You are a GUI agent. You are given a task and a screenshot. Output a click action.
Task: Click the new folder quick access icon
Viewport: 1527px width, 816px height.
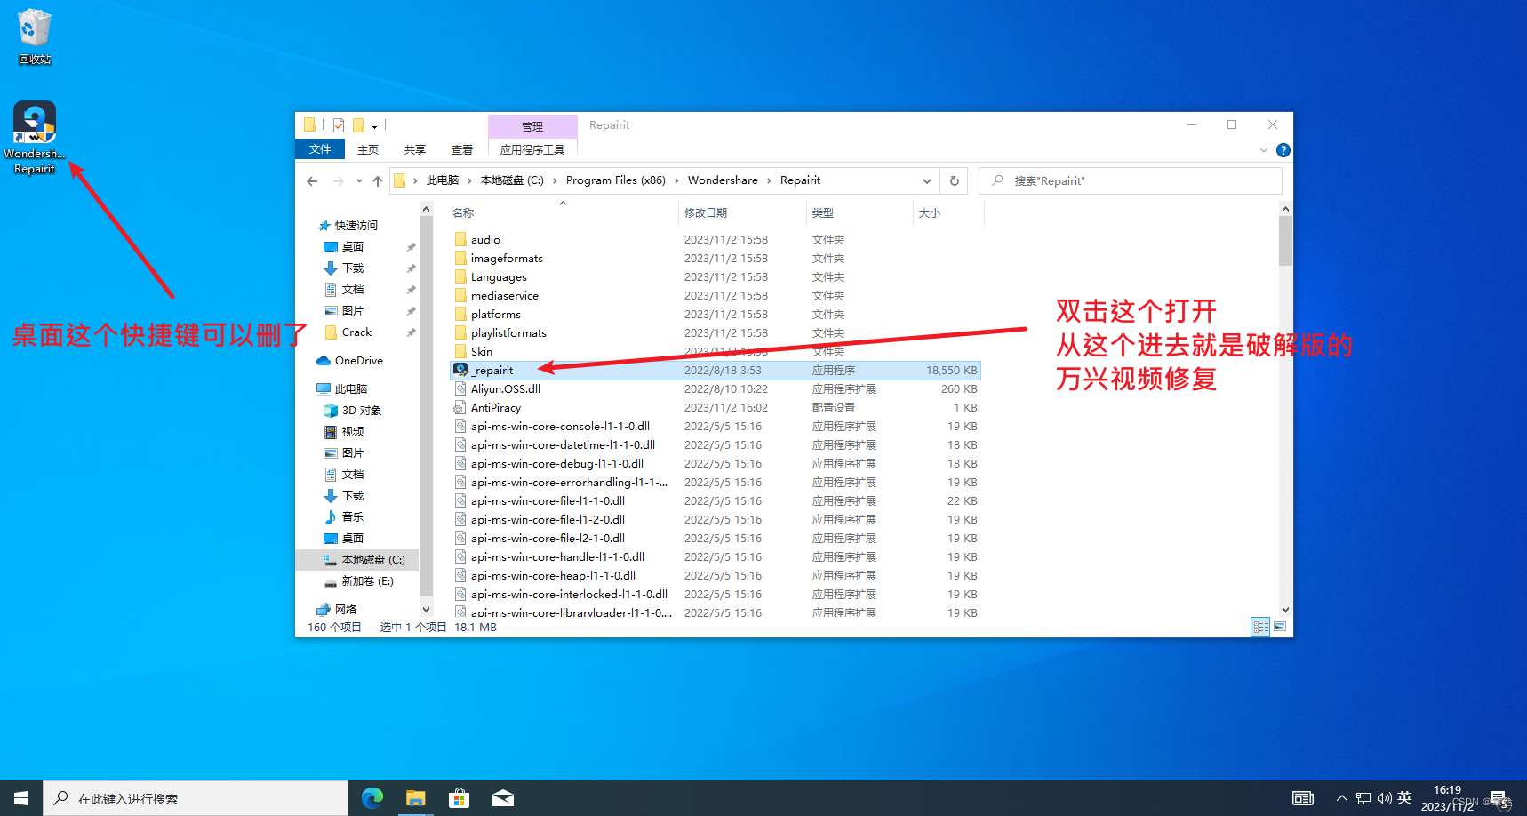tap(358, 125)
